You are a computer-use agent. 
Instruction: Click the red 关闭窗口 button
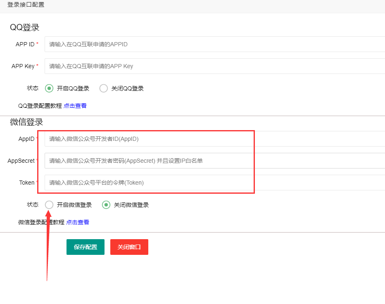[129, 247]
